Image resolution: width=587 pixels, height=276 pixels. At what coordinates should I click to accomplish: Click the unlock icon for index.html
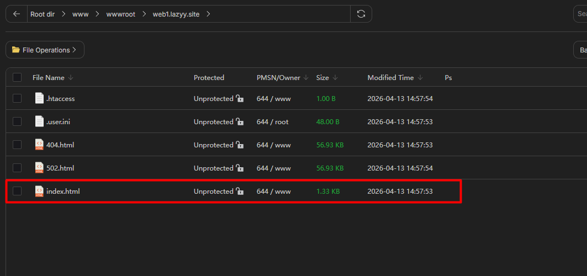240,191
